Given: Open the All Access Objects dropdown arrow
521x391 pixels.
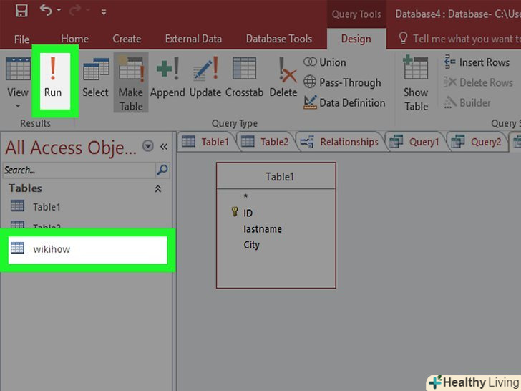Looking at the screenshot, I should 148,145.
